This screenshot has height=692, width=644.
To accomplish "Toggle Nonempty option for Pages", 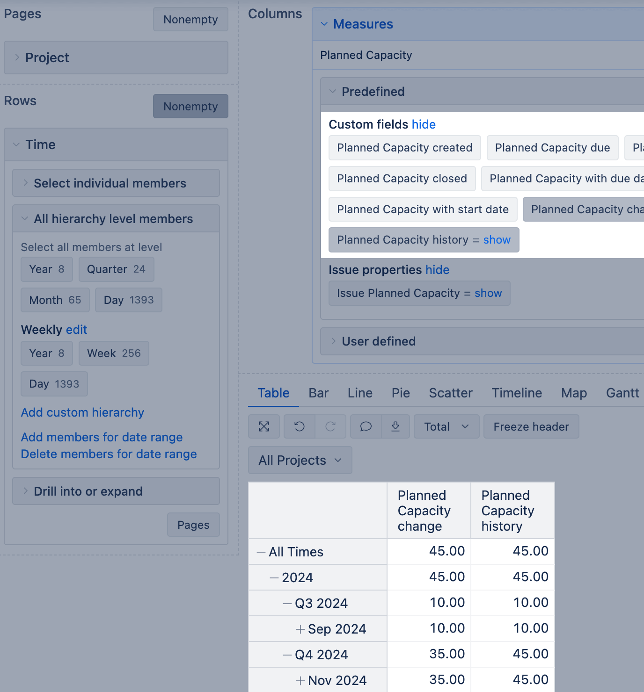I will tap(190, 20).
